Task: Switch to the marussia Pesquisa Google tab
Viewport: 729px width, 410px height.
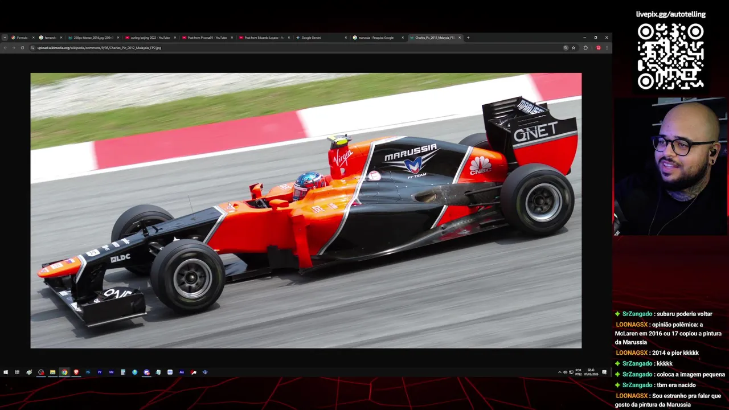Action: [x=378, y=38]
